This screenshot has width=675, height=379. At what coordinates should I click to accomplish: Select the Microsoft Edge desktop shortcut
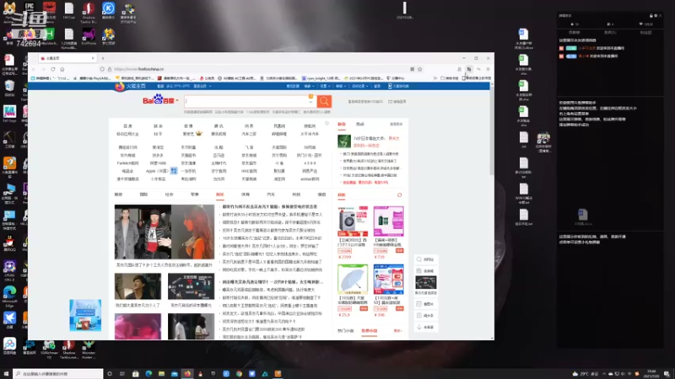click(9, 296)
